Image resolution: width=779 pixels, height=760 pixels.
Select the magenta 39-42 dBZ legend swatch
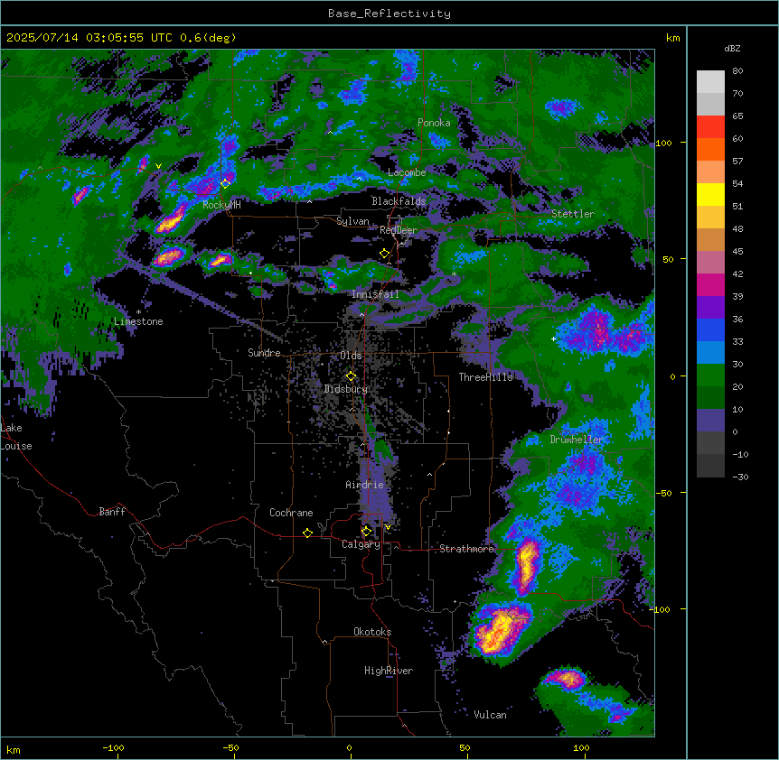pyautogui.click(x=710, y=284)
